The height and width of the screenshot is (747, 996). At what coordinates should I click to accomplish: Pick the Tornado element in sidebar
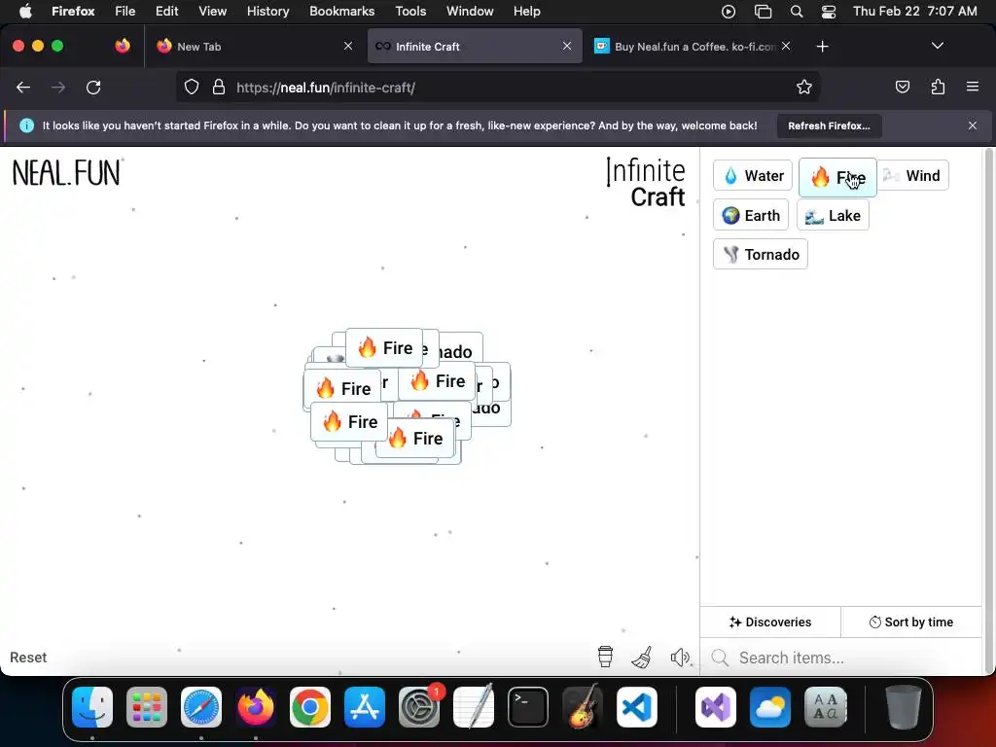[x=761, y=254]
